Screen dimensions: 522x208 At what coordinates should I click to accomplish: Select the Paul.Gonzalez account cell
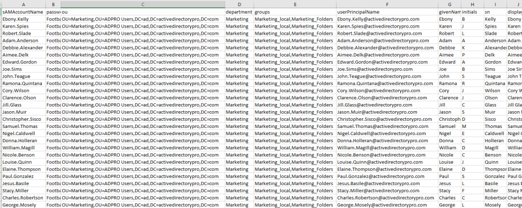coord(23,176)
